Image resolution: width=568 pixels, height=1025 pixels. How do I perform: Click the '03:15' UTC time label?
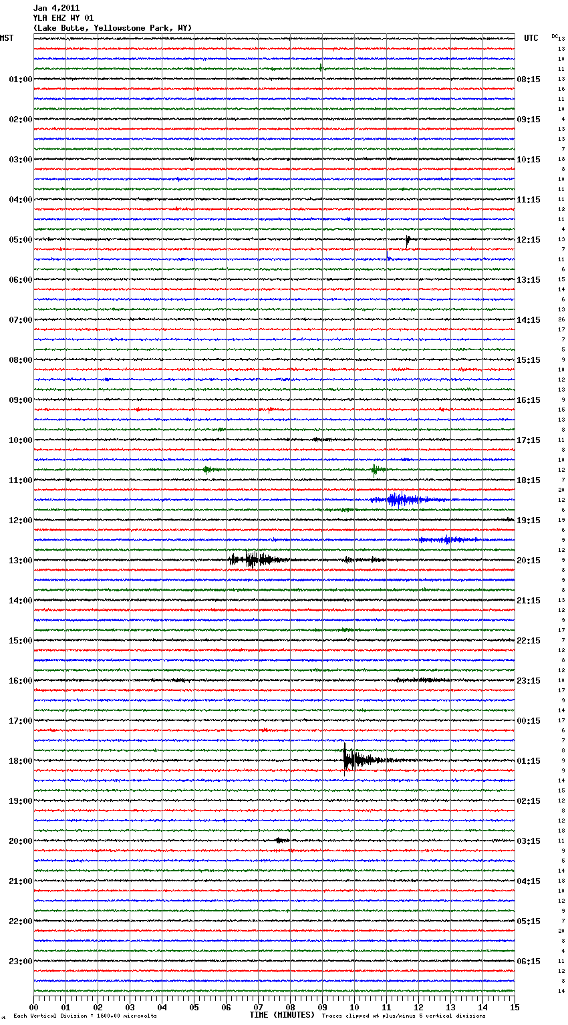tap(529, 841)
